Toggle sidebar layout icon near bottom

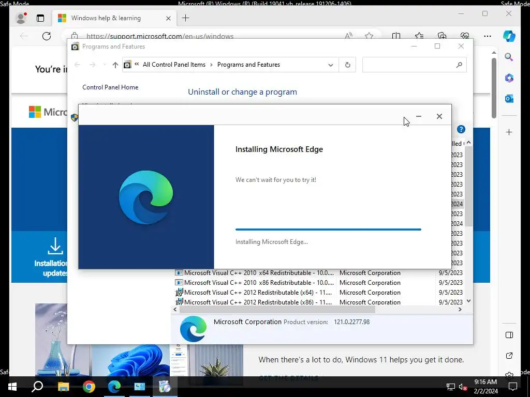click(509, 335)
